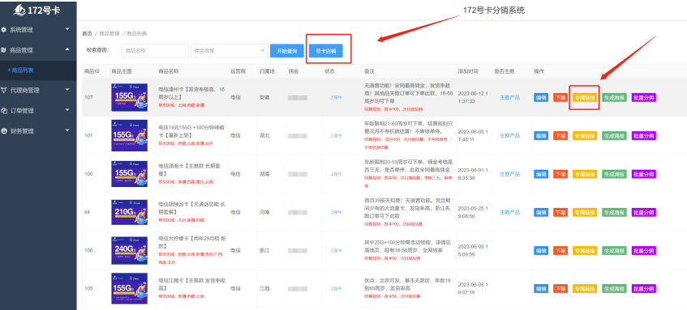Focus the 商品名称 search field
Image resolution: width=687 pixels, height=310 pixels.
coord(155,51)
